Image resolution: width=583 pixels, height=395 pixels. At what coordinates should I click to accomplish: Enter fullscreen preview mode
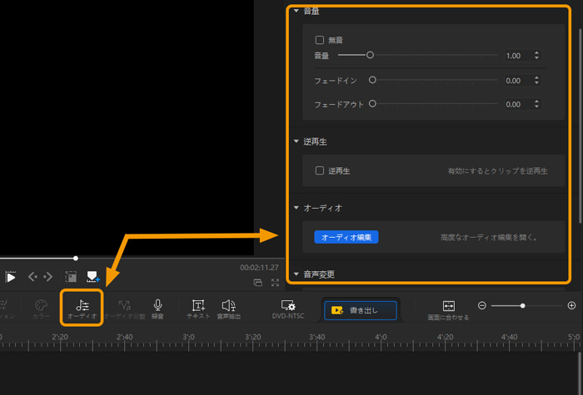point(275,283)
